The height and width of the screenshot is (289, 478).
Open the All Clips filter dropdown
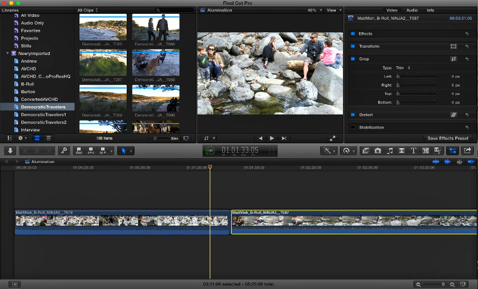click(88, 10)
